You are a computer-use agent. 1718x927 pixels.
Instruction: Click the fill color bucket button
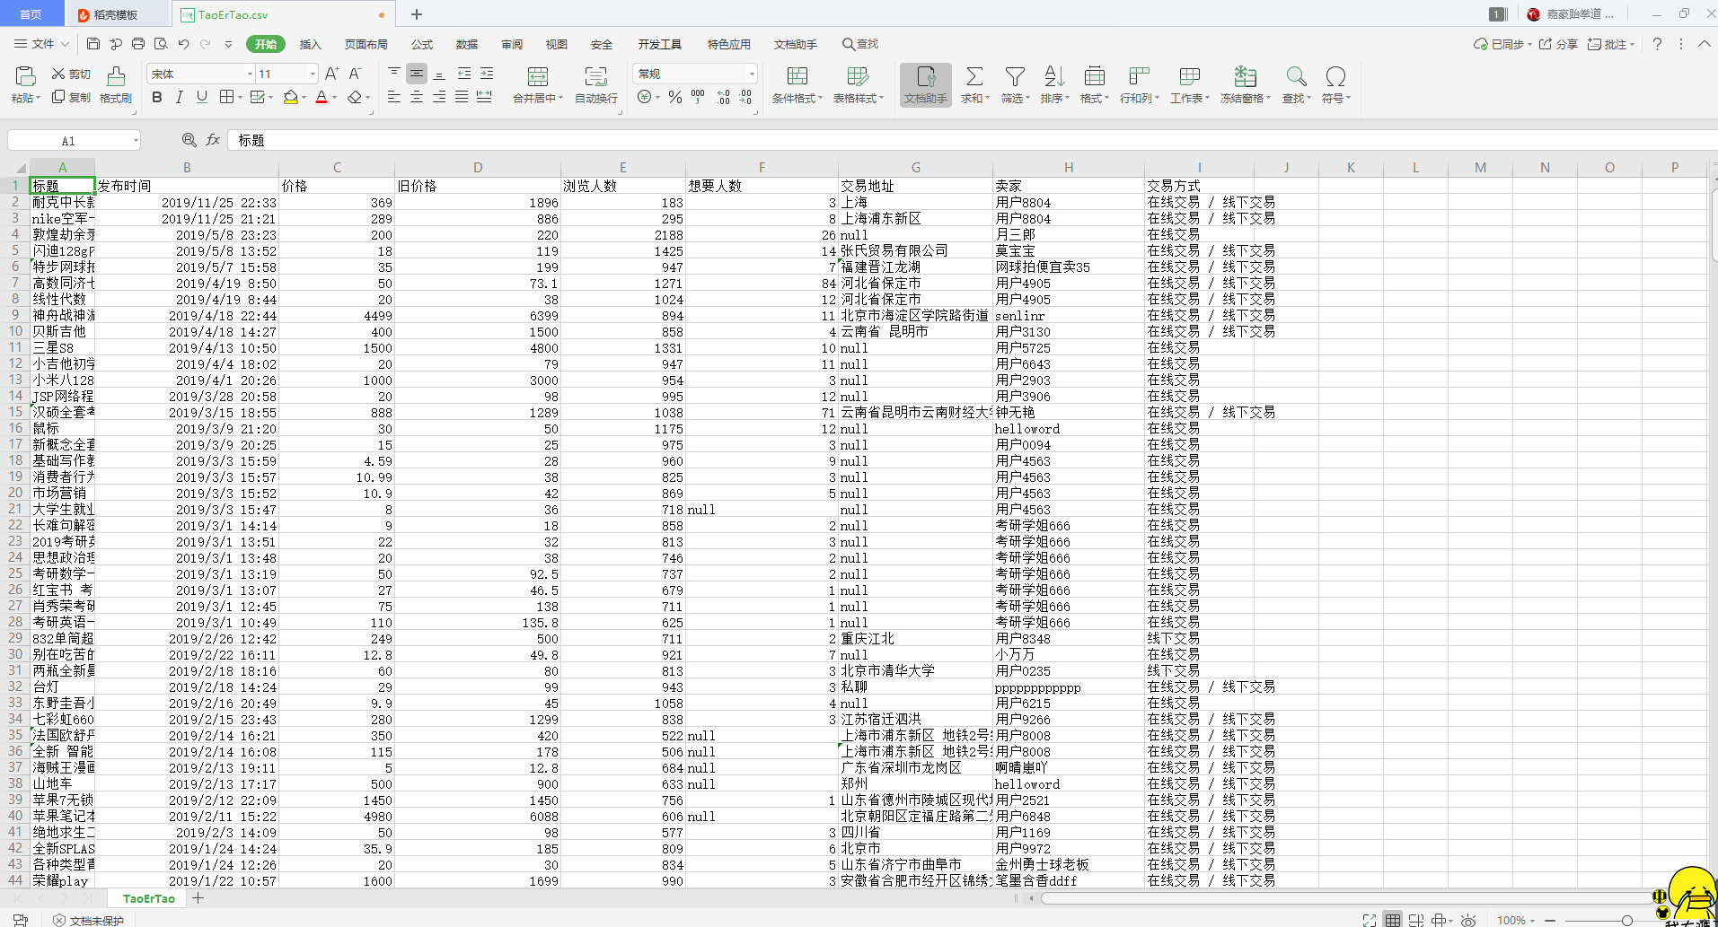(x=290, y=97)
